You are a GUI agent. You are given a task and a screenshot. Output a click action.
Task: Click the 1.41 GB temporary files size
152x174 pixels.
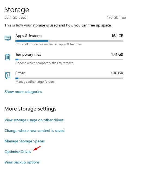[117, 54]
